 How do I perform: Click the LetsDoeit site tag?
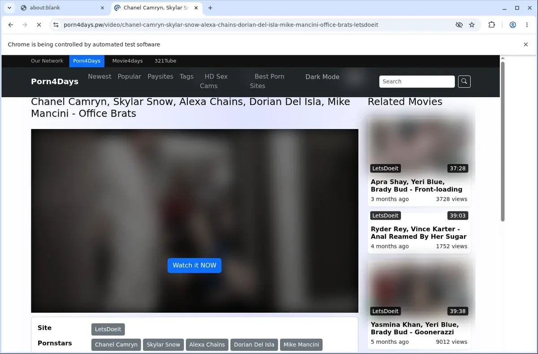(x=108, y=329)
